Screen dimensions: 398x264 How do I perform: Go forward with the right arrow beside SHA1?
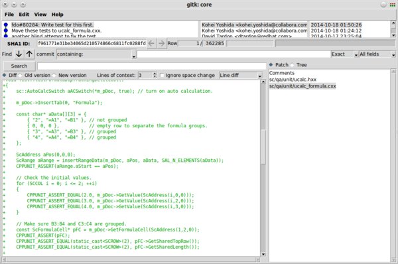tap(161, 43)
